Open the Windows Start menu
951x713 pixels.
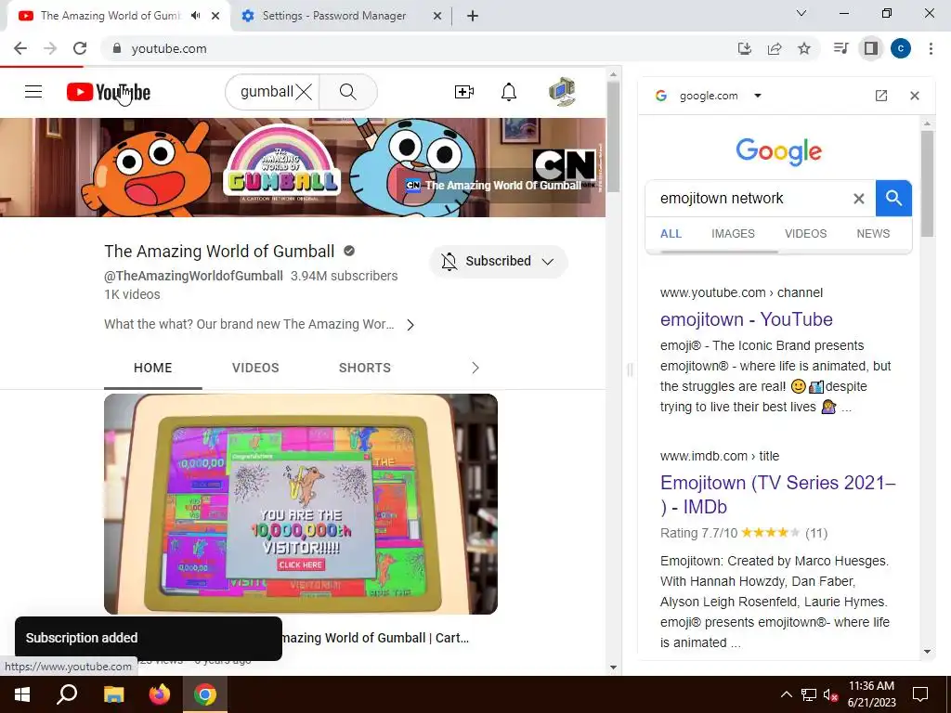point(22,694)
